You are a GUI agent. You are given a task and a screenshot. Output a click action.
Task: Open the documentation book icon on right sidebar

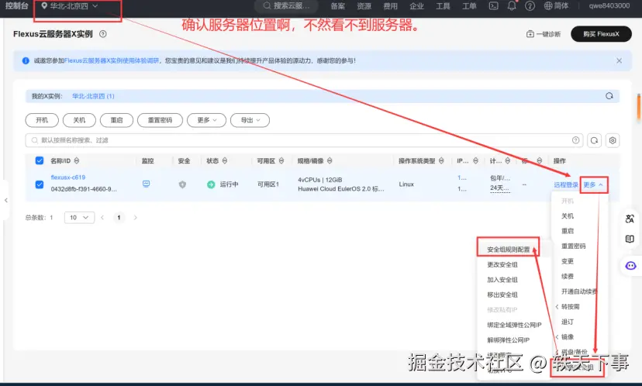click(x=630, y=239)
